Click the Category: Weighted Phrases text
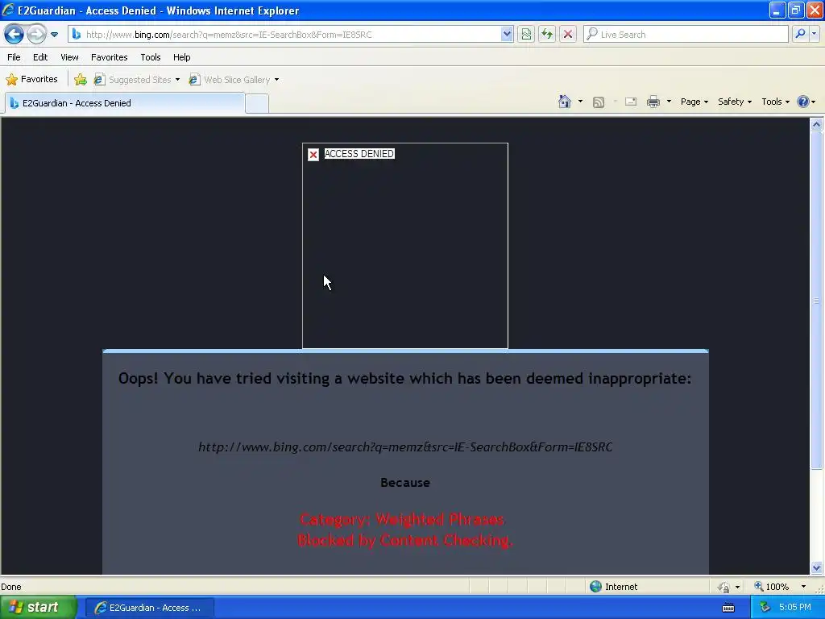This screenshot has width=825, height=619. tap(402, 520)
